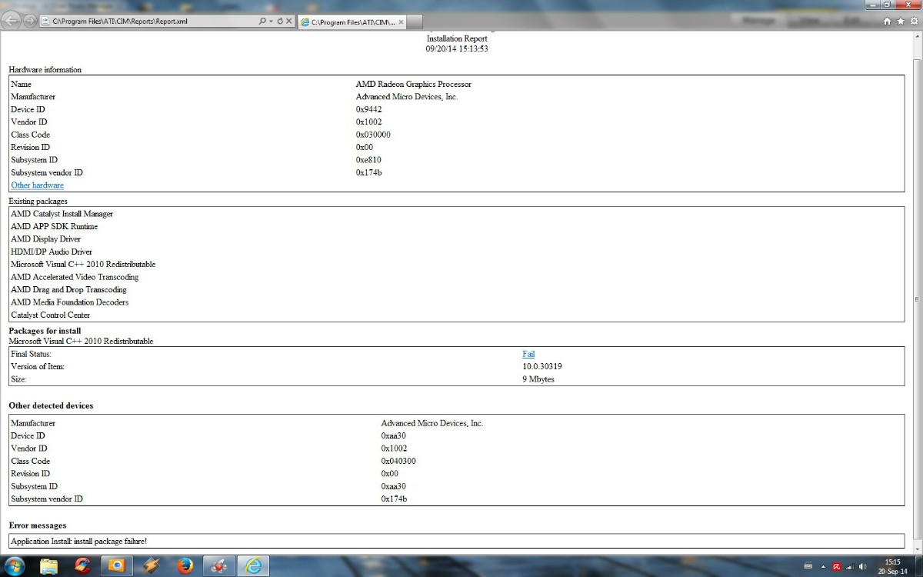The image size is (923, 577).
Task: Click 'AMD Media Foundation Decoders' row
Action: click(69, 302)
